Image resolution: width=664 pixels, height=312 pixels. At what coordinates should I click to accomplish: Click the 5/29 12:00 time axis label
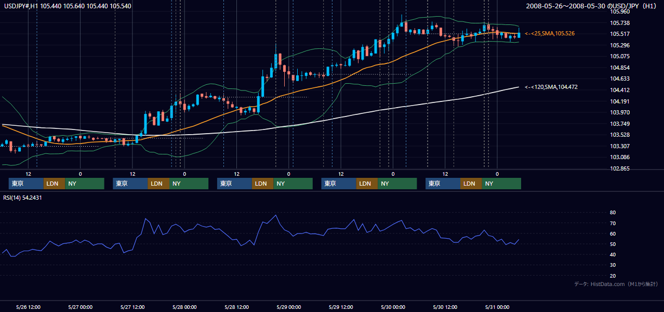point(341,307)
